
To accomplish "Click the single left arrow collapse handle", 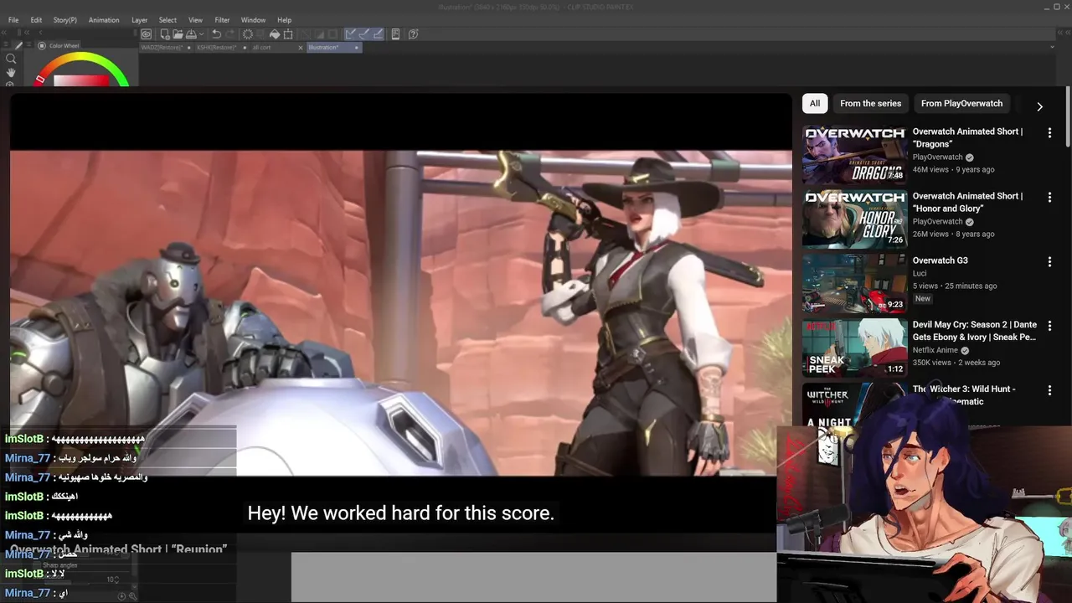I will (x=39, y=33).
